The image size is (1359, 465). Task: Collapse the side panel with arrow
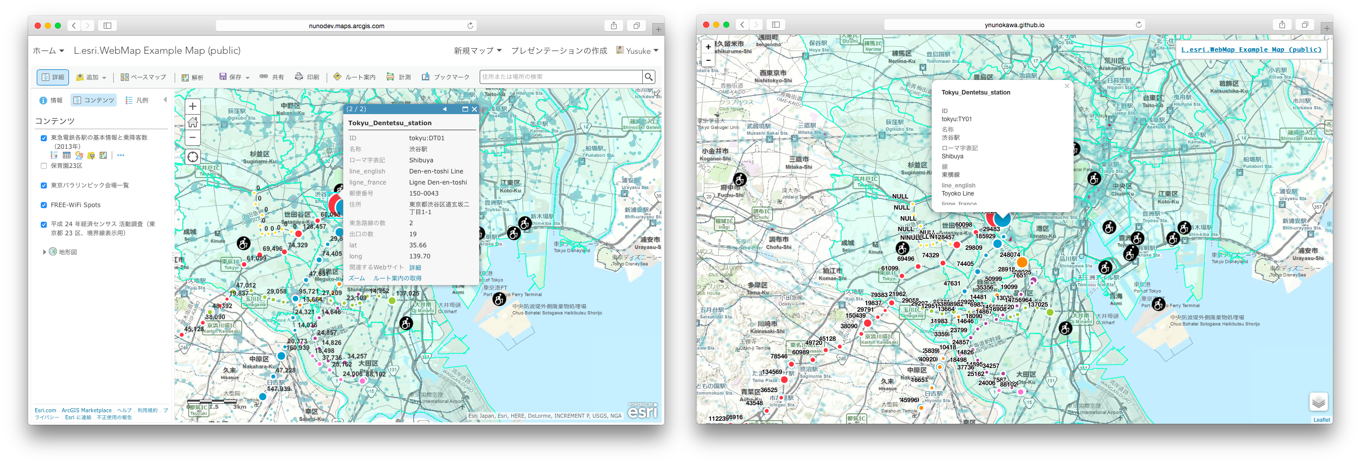(165, 100)
